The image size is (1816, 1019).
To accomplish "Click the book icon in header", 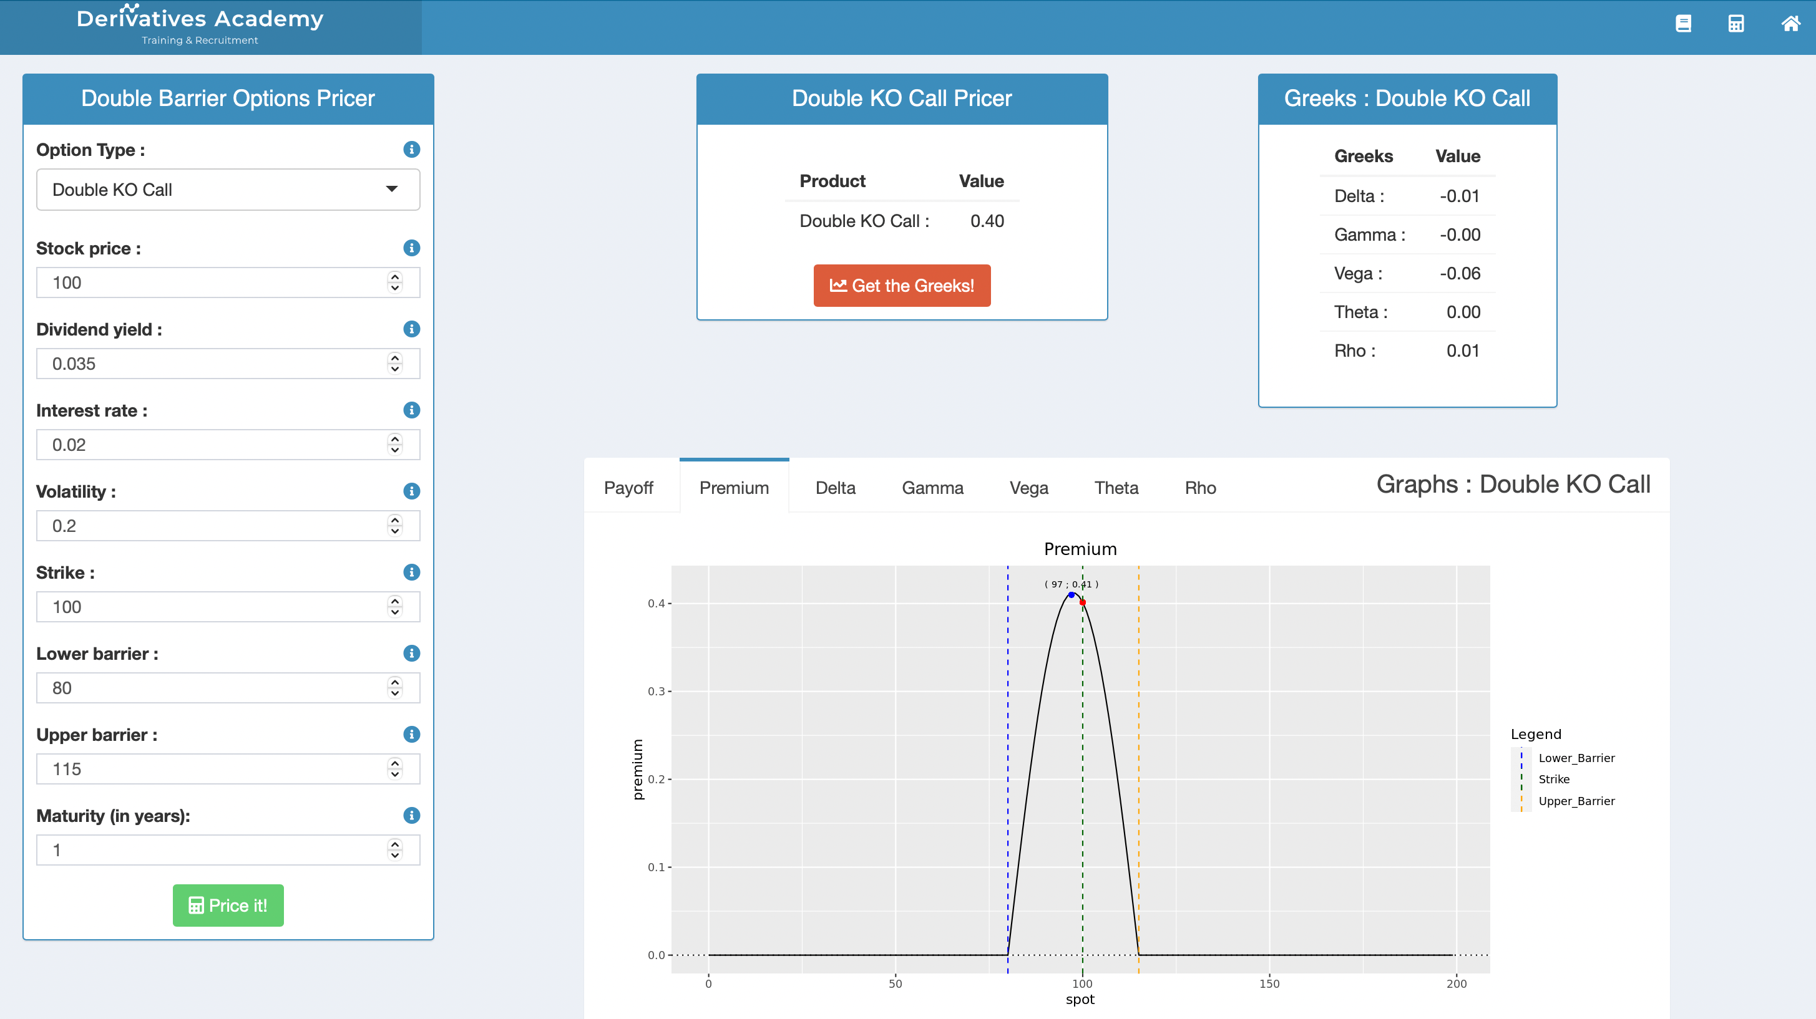I will pos(1682,24).
